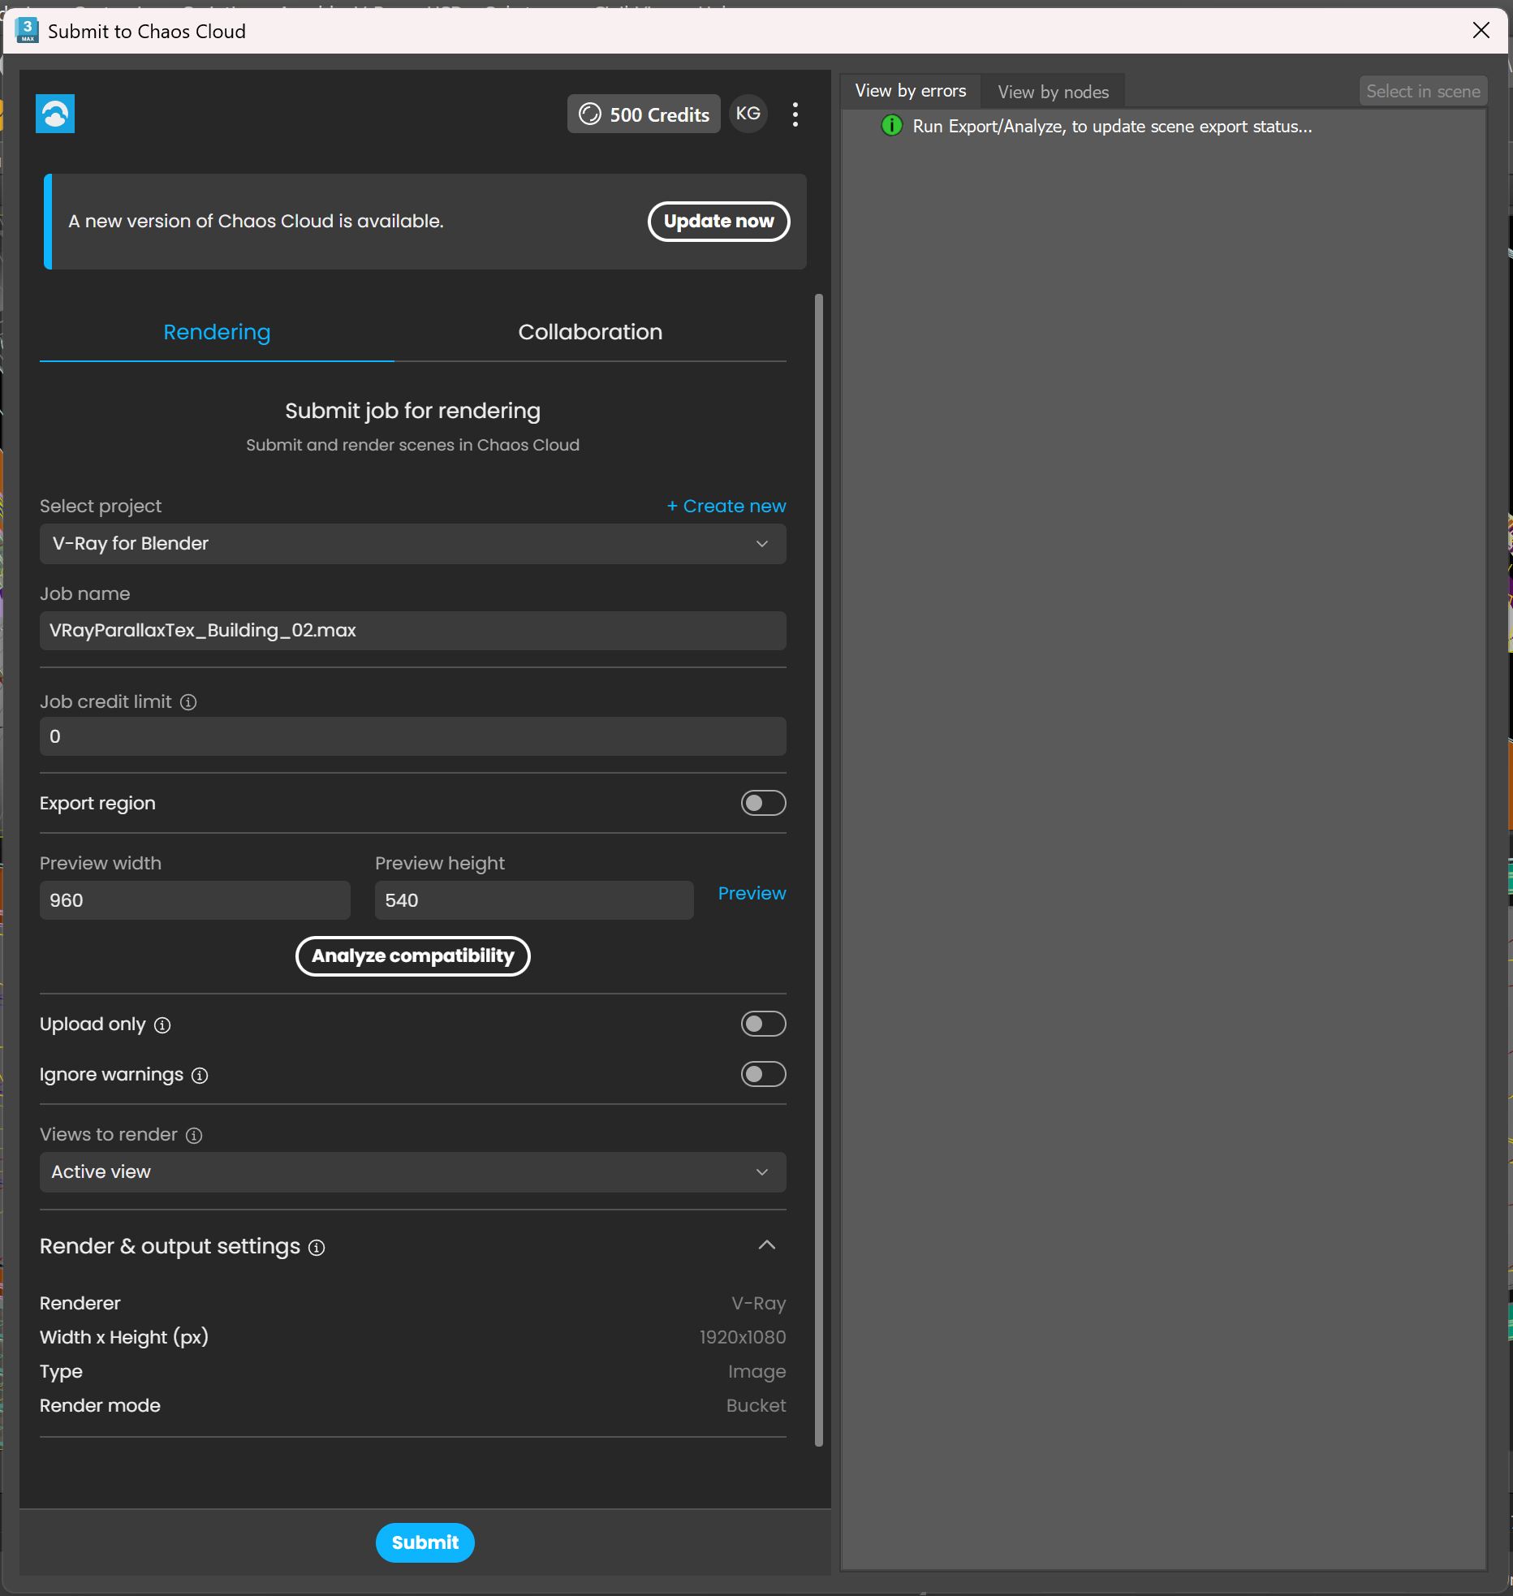Click the Preview link
This screenshot has height=1596, width=1513.
click(x=752, y=893)
